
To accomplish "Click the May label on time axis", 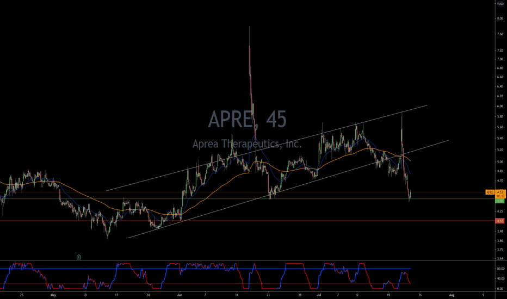I will tap(53, 295).
